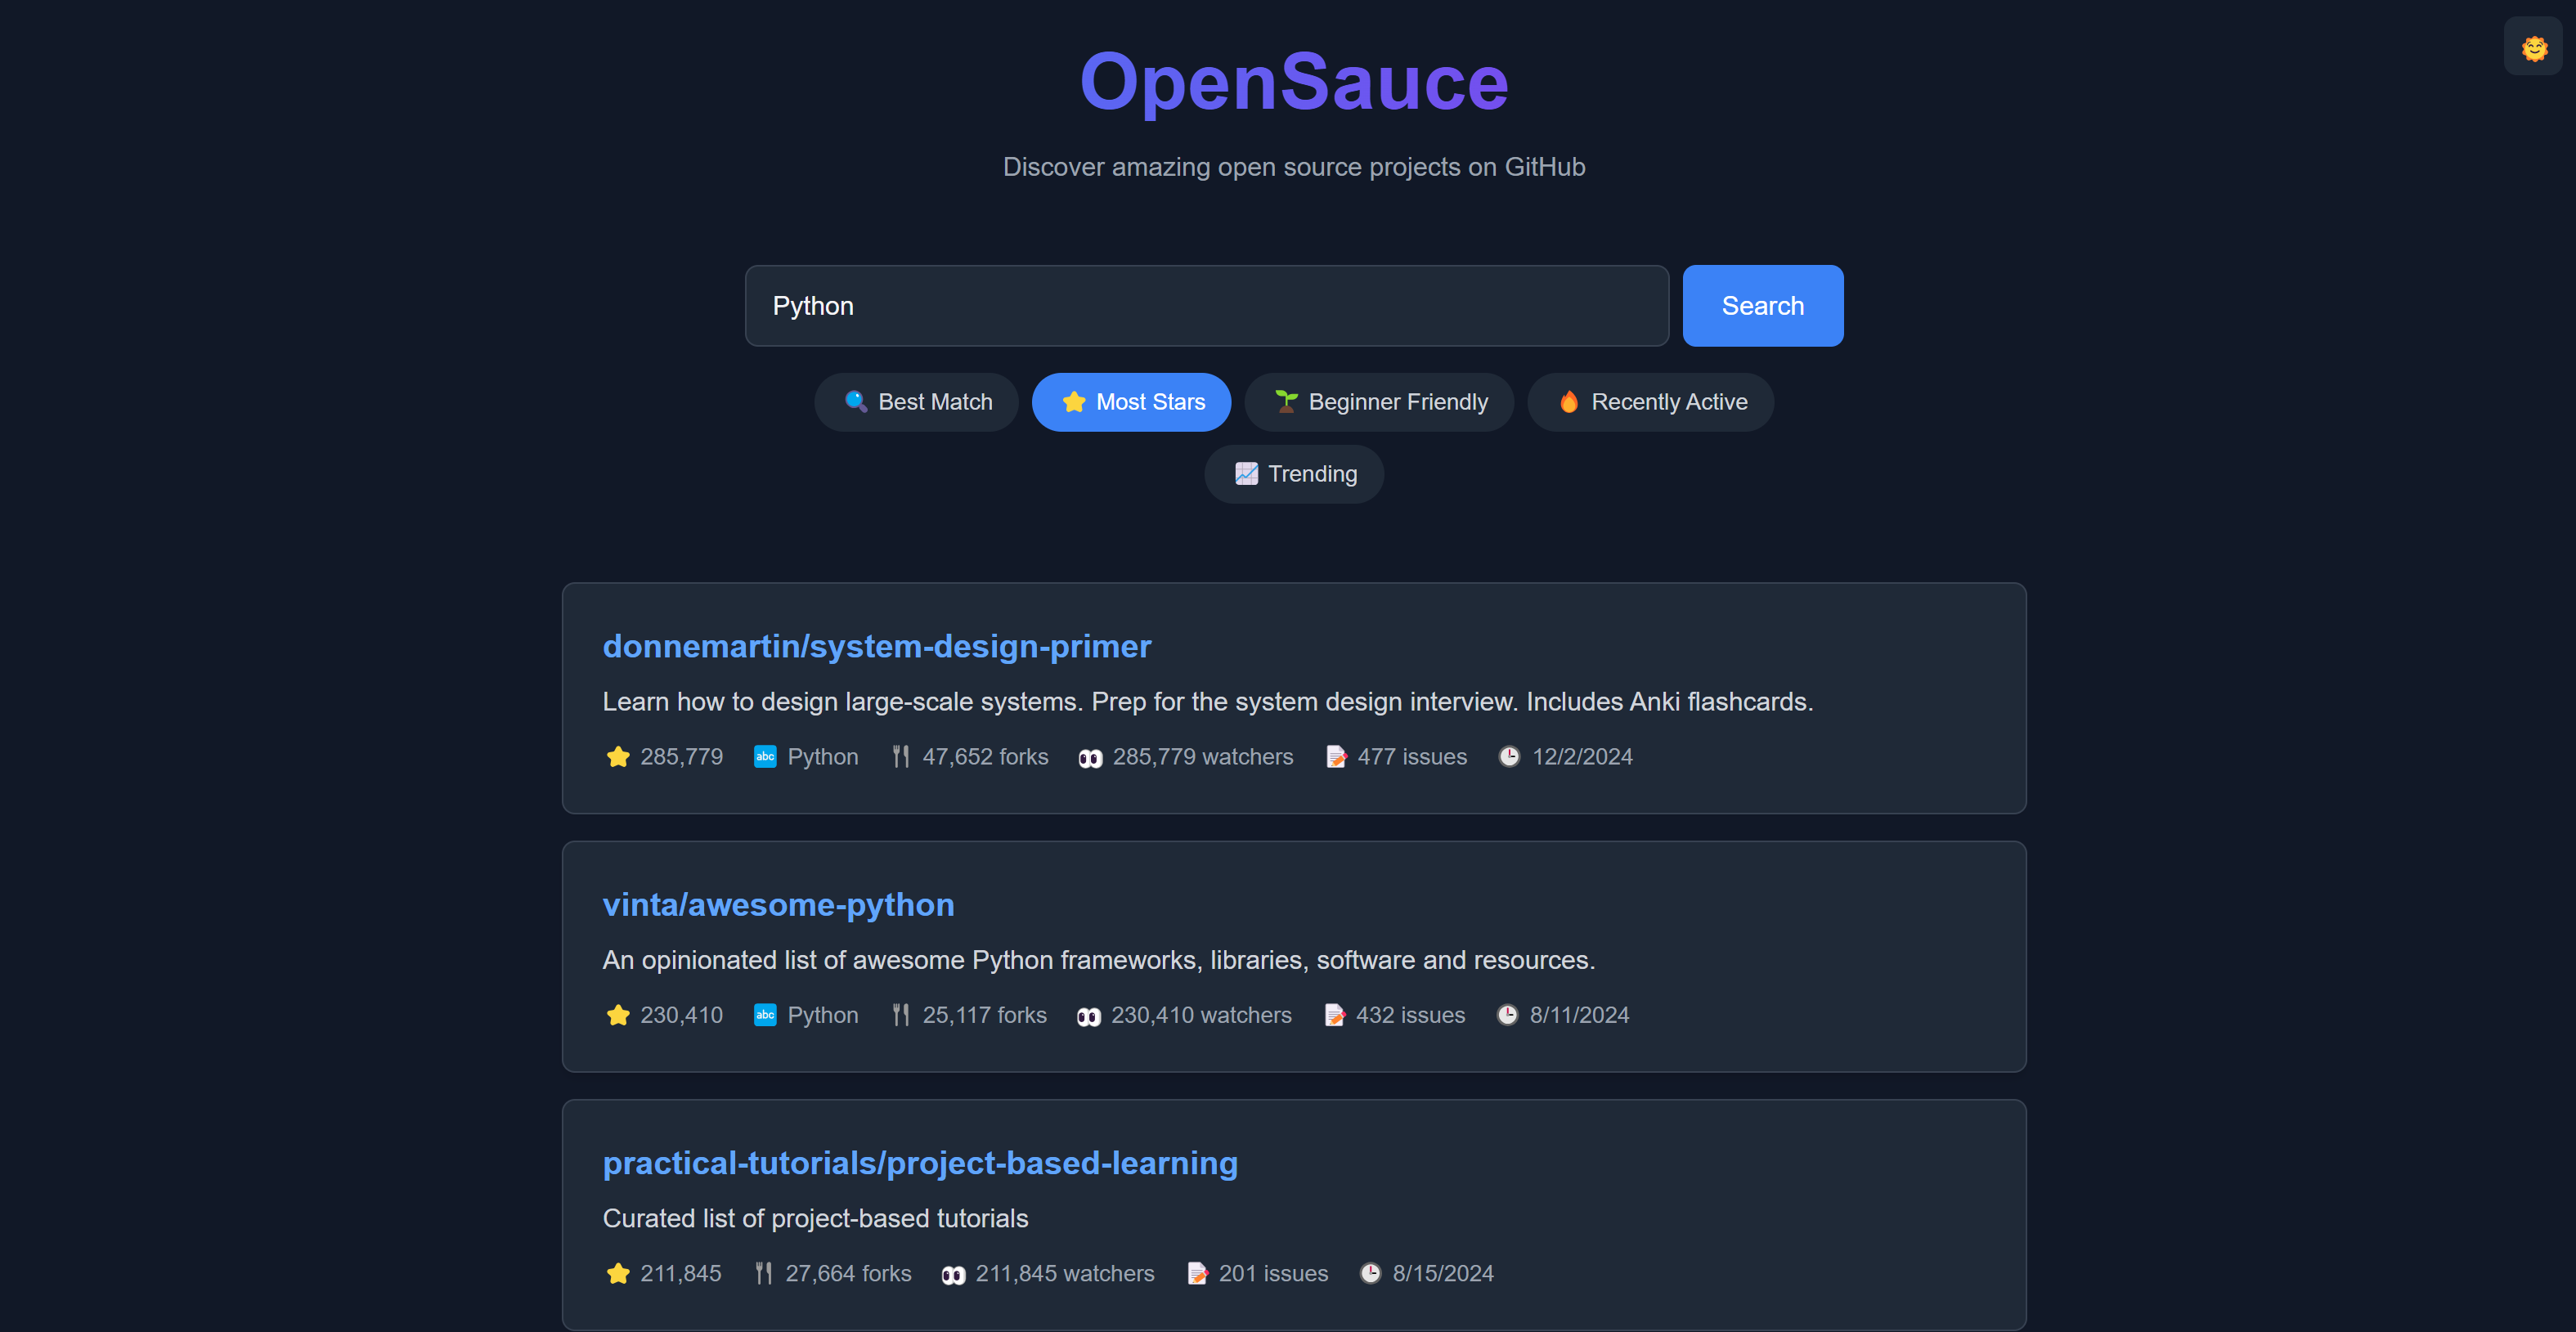Image resolution: width=2576 pixels, height=1332 pixels.
Task: Open donnemartin/system-design-primer repository link
Action: (x=876, y=646)
